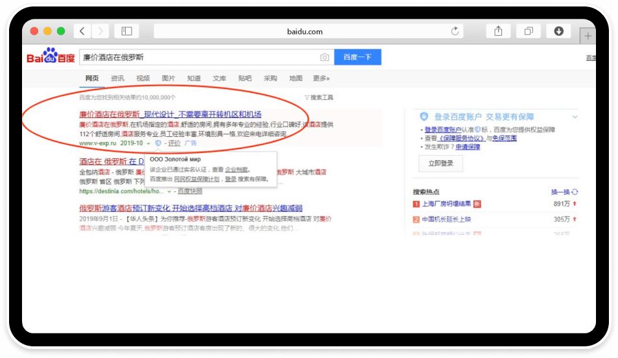Click 企业档案 in the OOO Золотой мир popup
Screen dimensions: 618x358
[236, 169]
